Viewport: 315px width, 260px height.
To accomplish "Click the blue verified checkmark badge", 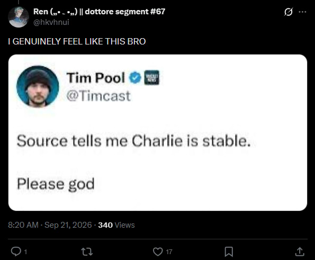I will tap(135, 78).
